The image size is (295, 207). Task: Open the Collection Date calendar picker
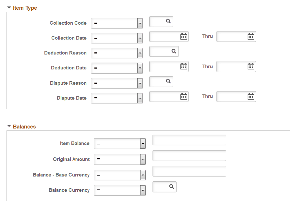coord(184,36)
